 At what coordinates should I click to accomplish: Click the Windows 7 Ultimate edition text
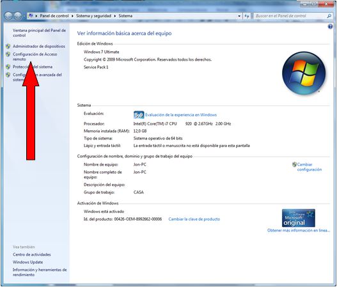coord(101,52)
